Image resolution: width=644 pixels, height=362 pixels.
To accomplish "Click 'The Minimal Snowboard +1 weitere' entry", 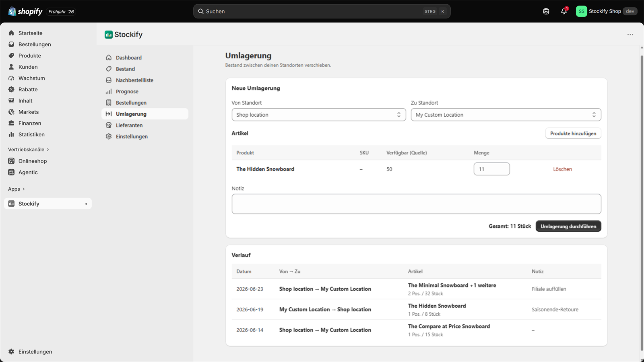I will pos(452,285).
